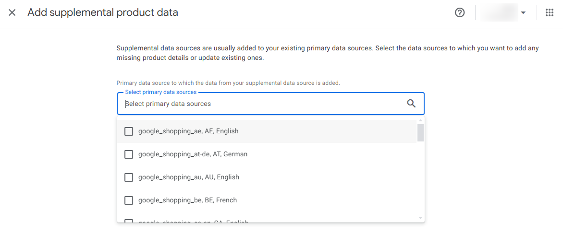Screen dimensions: 563x234
Task: Select the google_shopping_be, BE, French option text
Action: click(187, 200)
